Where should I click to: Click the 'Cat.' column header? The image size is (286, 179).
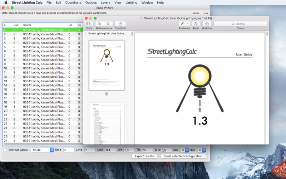pos(17,25)
